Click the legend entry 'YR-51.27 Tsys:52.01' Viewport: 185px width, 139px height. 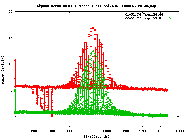(x=144, y=18)
